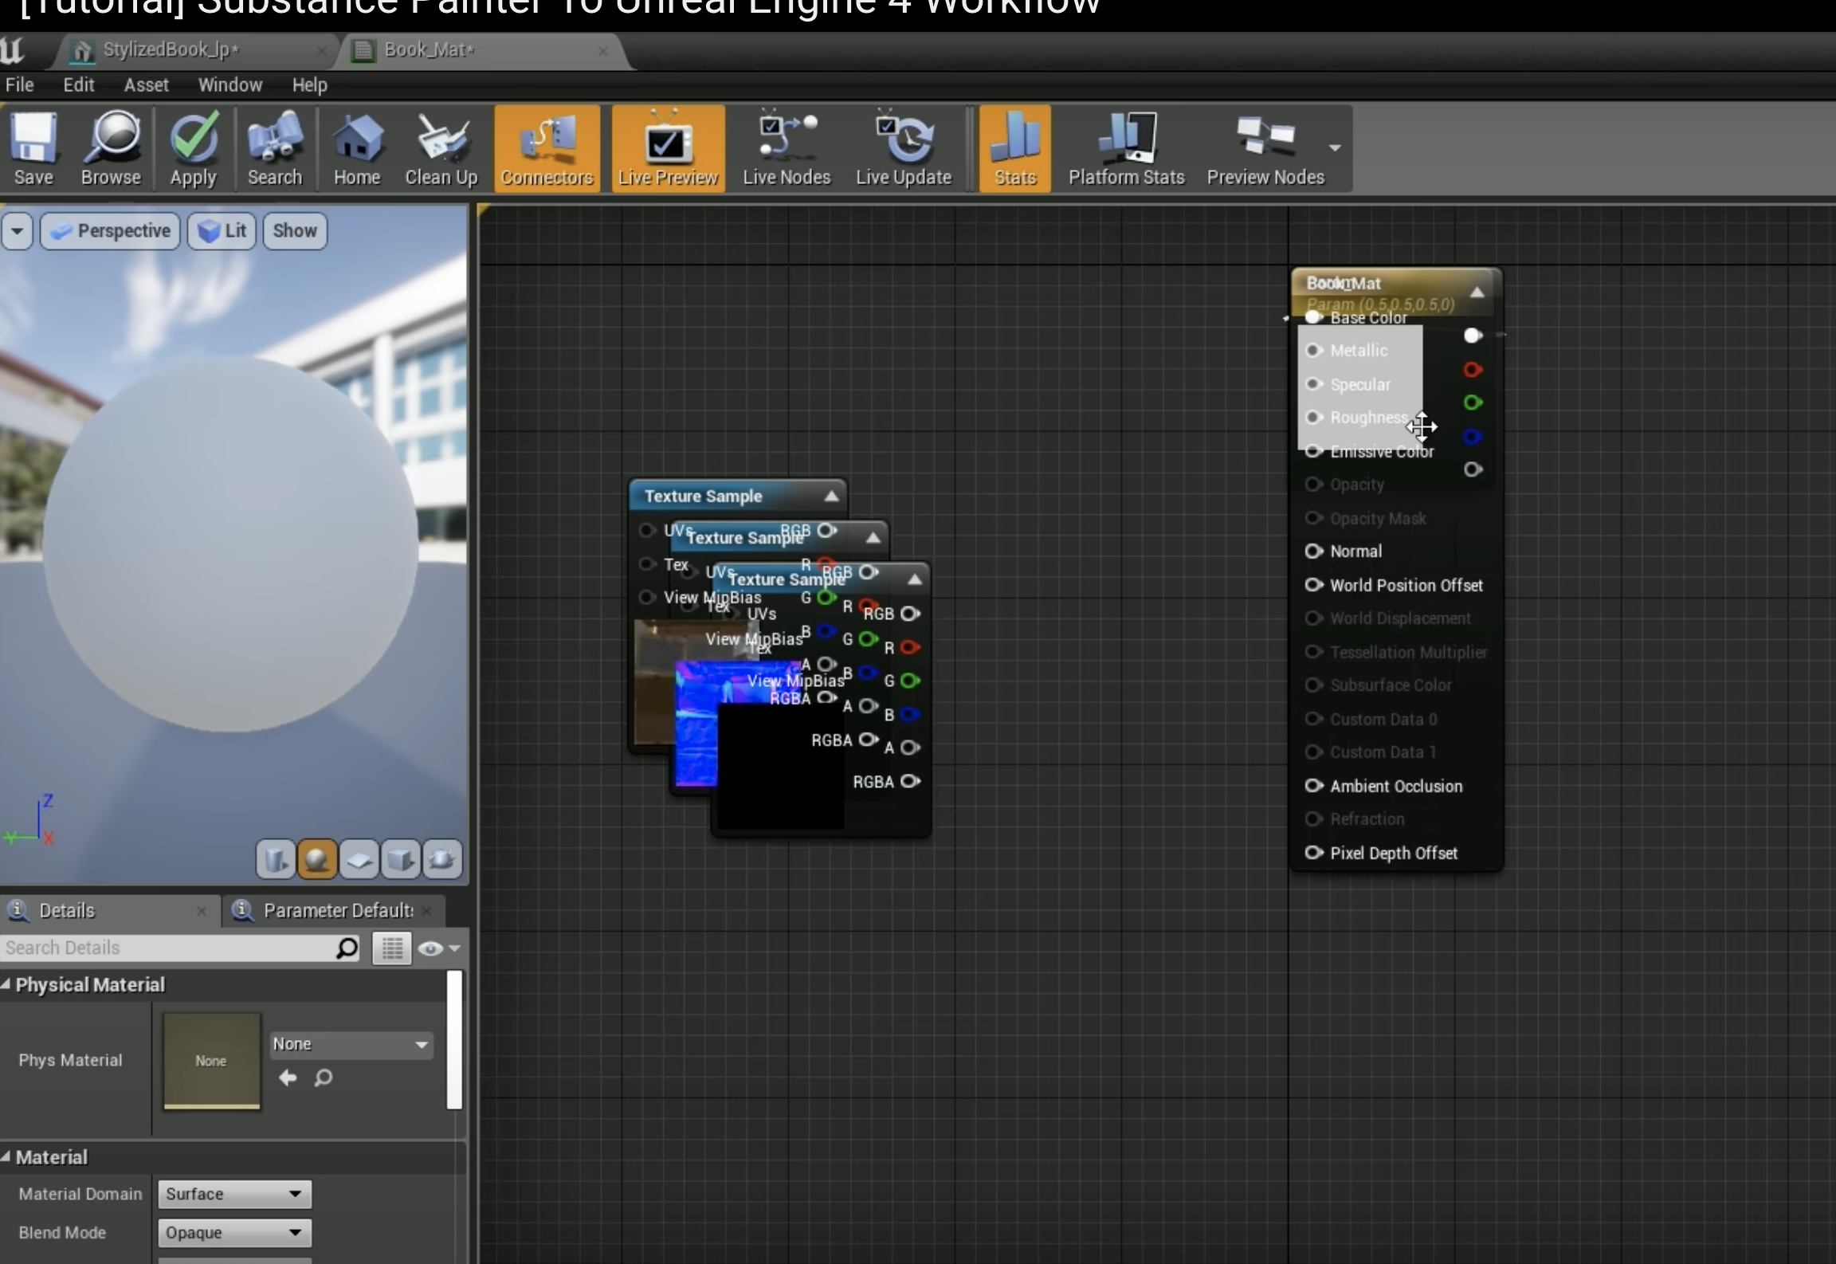The image size is (1836, 1264).
Task: Open the Asset menu
Action: click(x=146, y=84)
